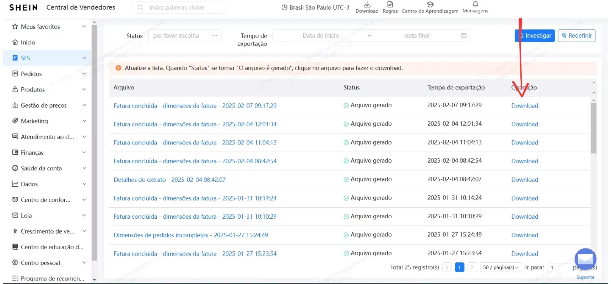Click the SFS sidebar icon
The image size is (611, 284).
click(15, 58)
